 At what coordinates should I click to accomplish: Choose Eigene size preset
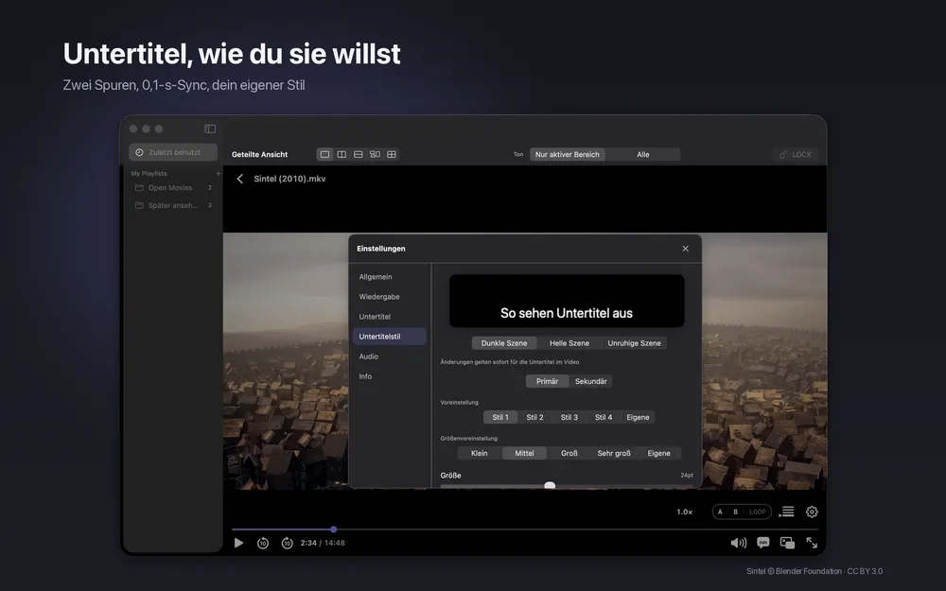[658, 454]
